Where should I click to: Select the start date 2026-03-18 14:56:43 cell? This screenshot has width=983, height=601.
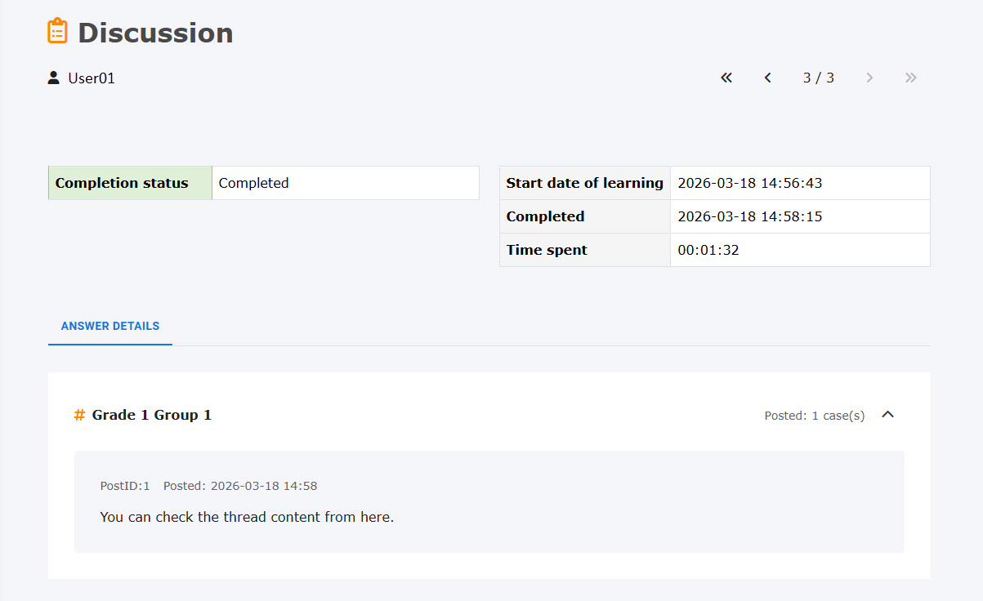click(x=799, y=183)
